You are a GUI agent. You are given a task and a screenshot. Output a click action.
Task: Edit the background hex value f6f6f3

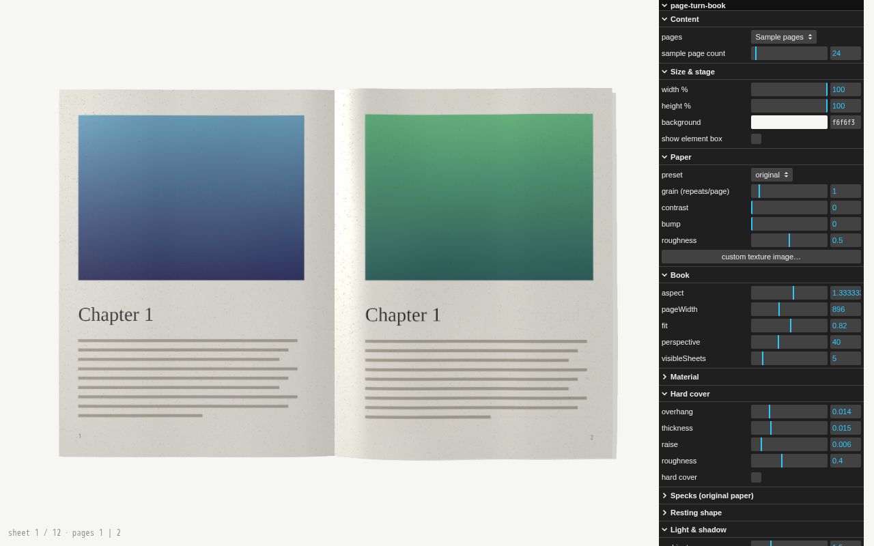(x=845, y=122)
